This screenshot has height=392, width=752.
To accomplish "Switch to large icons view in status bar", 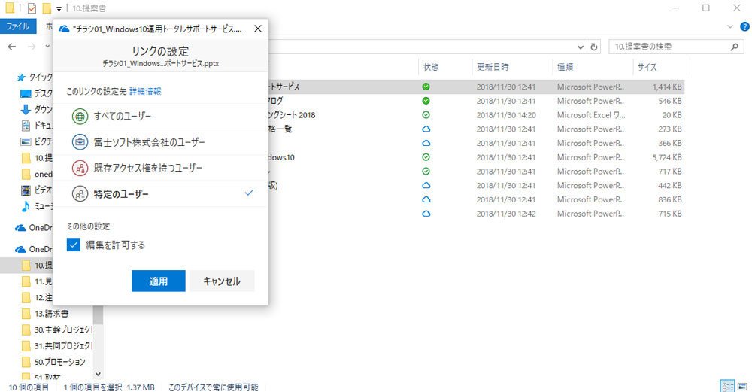I will pos(742,386).
